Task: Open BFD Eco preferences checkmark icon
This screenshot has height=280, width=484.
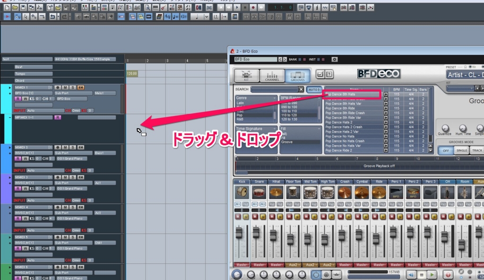Action: (320, 74)
